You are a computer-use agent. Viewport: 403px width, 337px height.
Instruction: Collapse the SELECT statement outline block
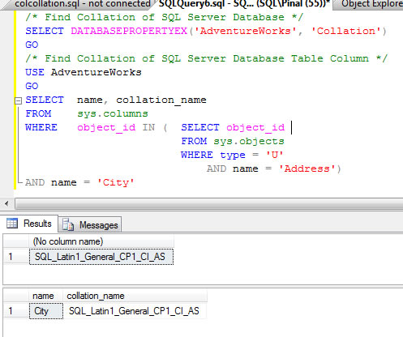coord(18,100)
